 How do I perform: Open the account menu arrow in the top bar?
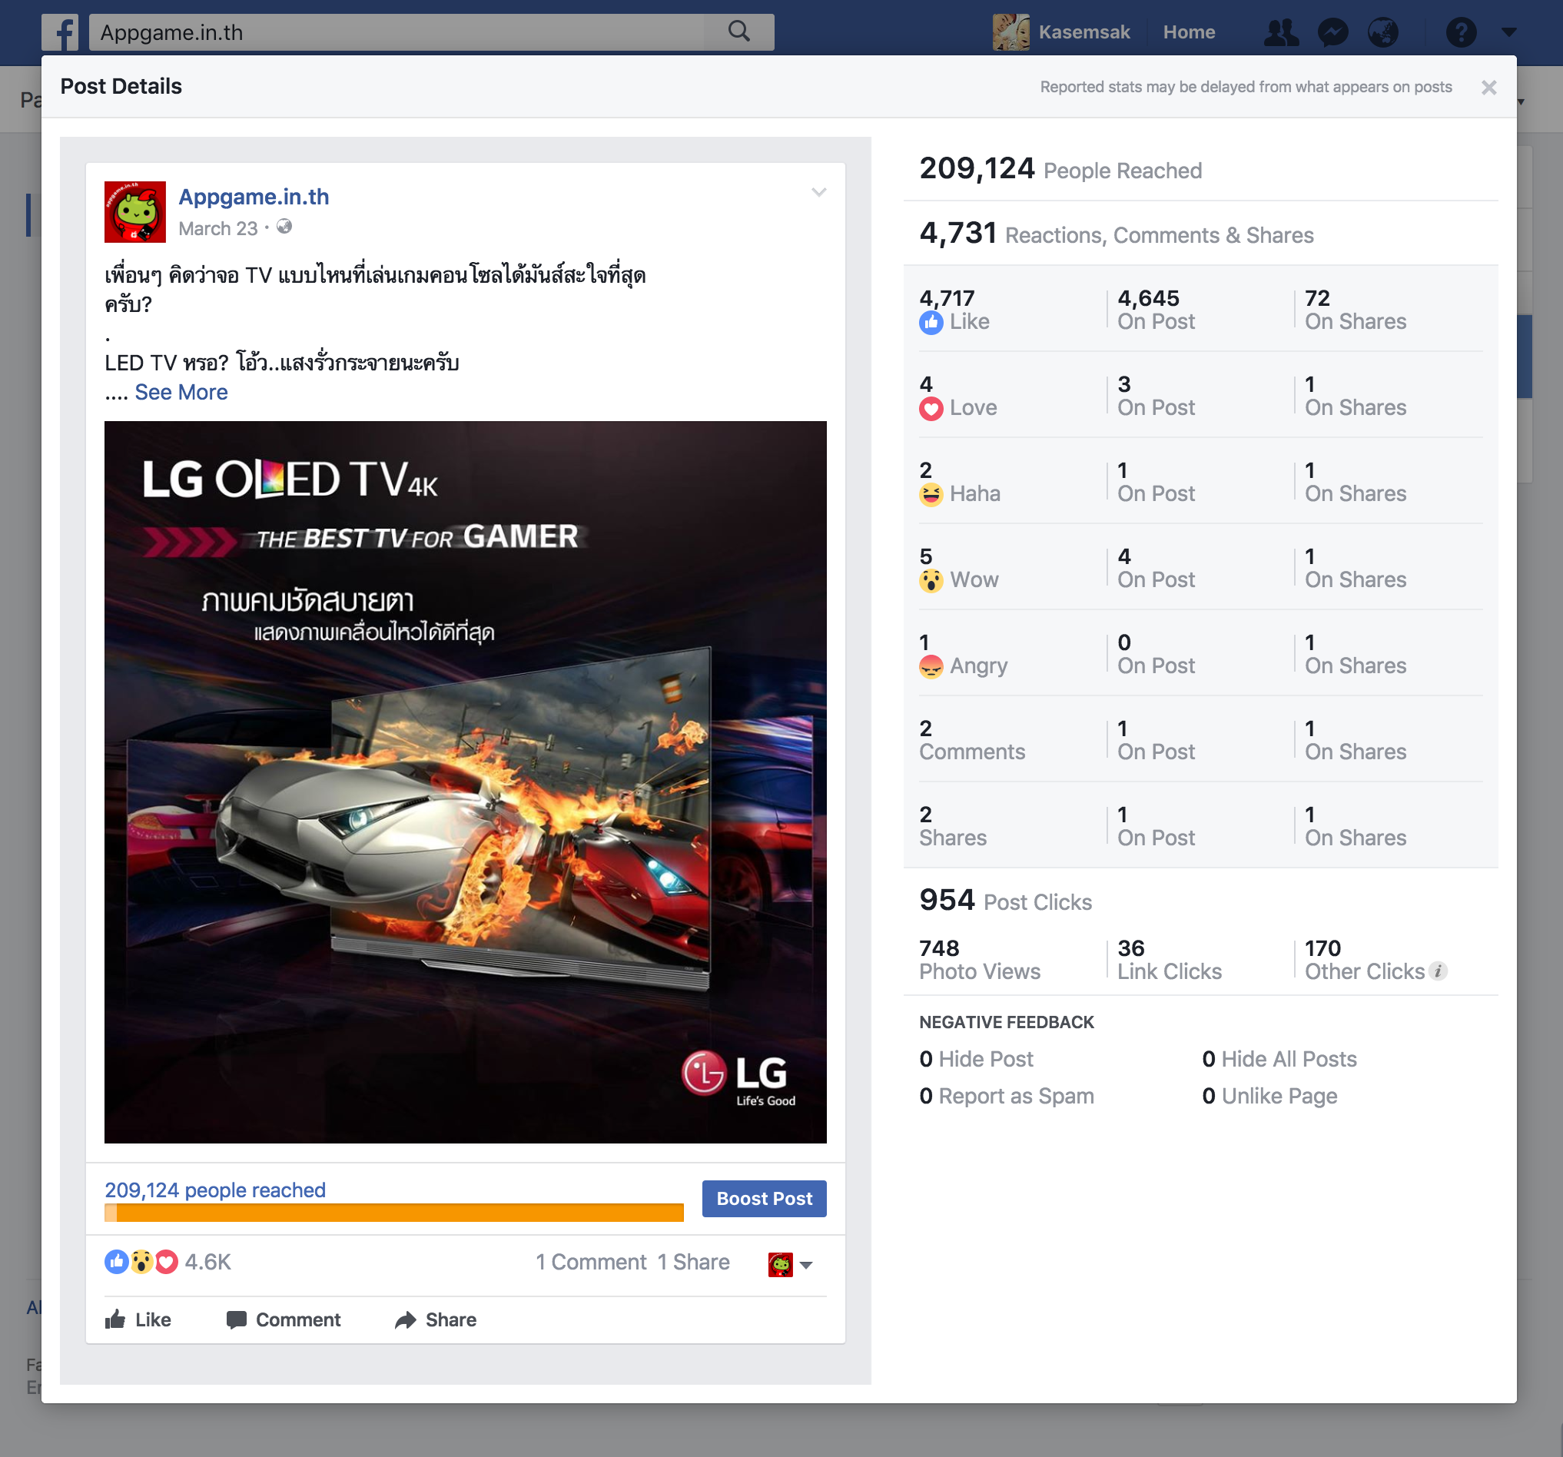pyautogui.click(x=1508, y=32)
